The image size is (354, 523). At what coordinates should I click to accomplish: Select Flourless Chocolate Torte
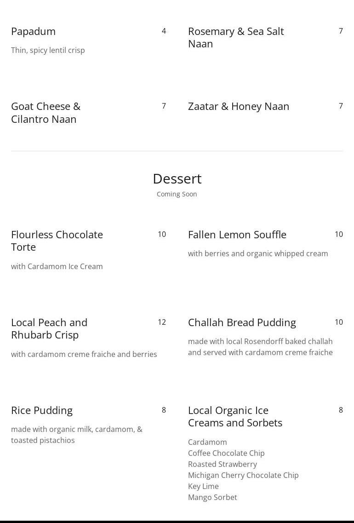tap(57, 241)
